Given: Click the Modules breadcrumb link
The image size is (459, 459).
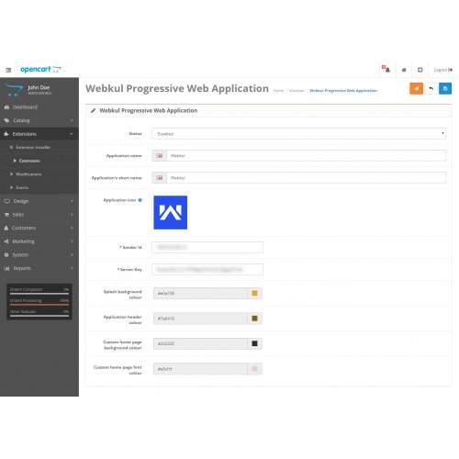Looking at the screenshot, I should [x=297, y=91].
